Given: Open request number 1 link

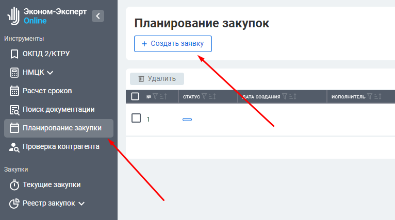Looking at the screenshot, I should (148, 120).
